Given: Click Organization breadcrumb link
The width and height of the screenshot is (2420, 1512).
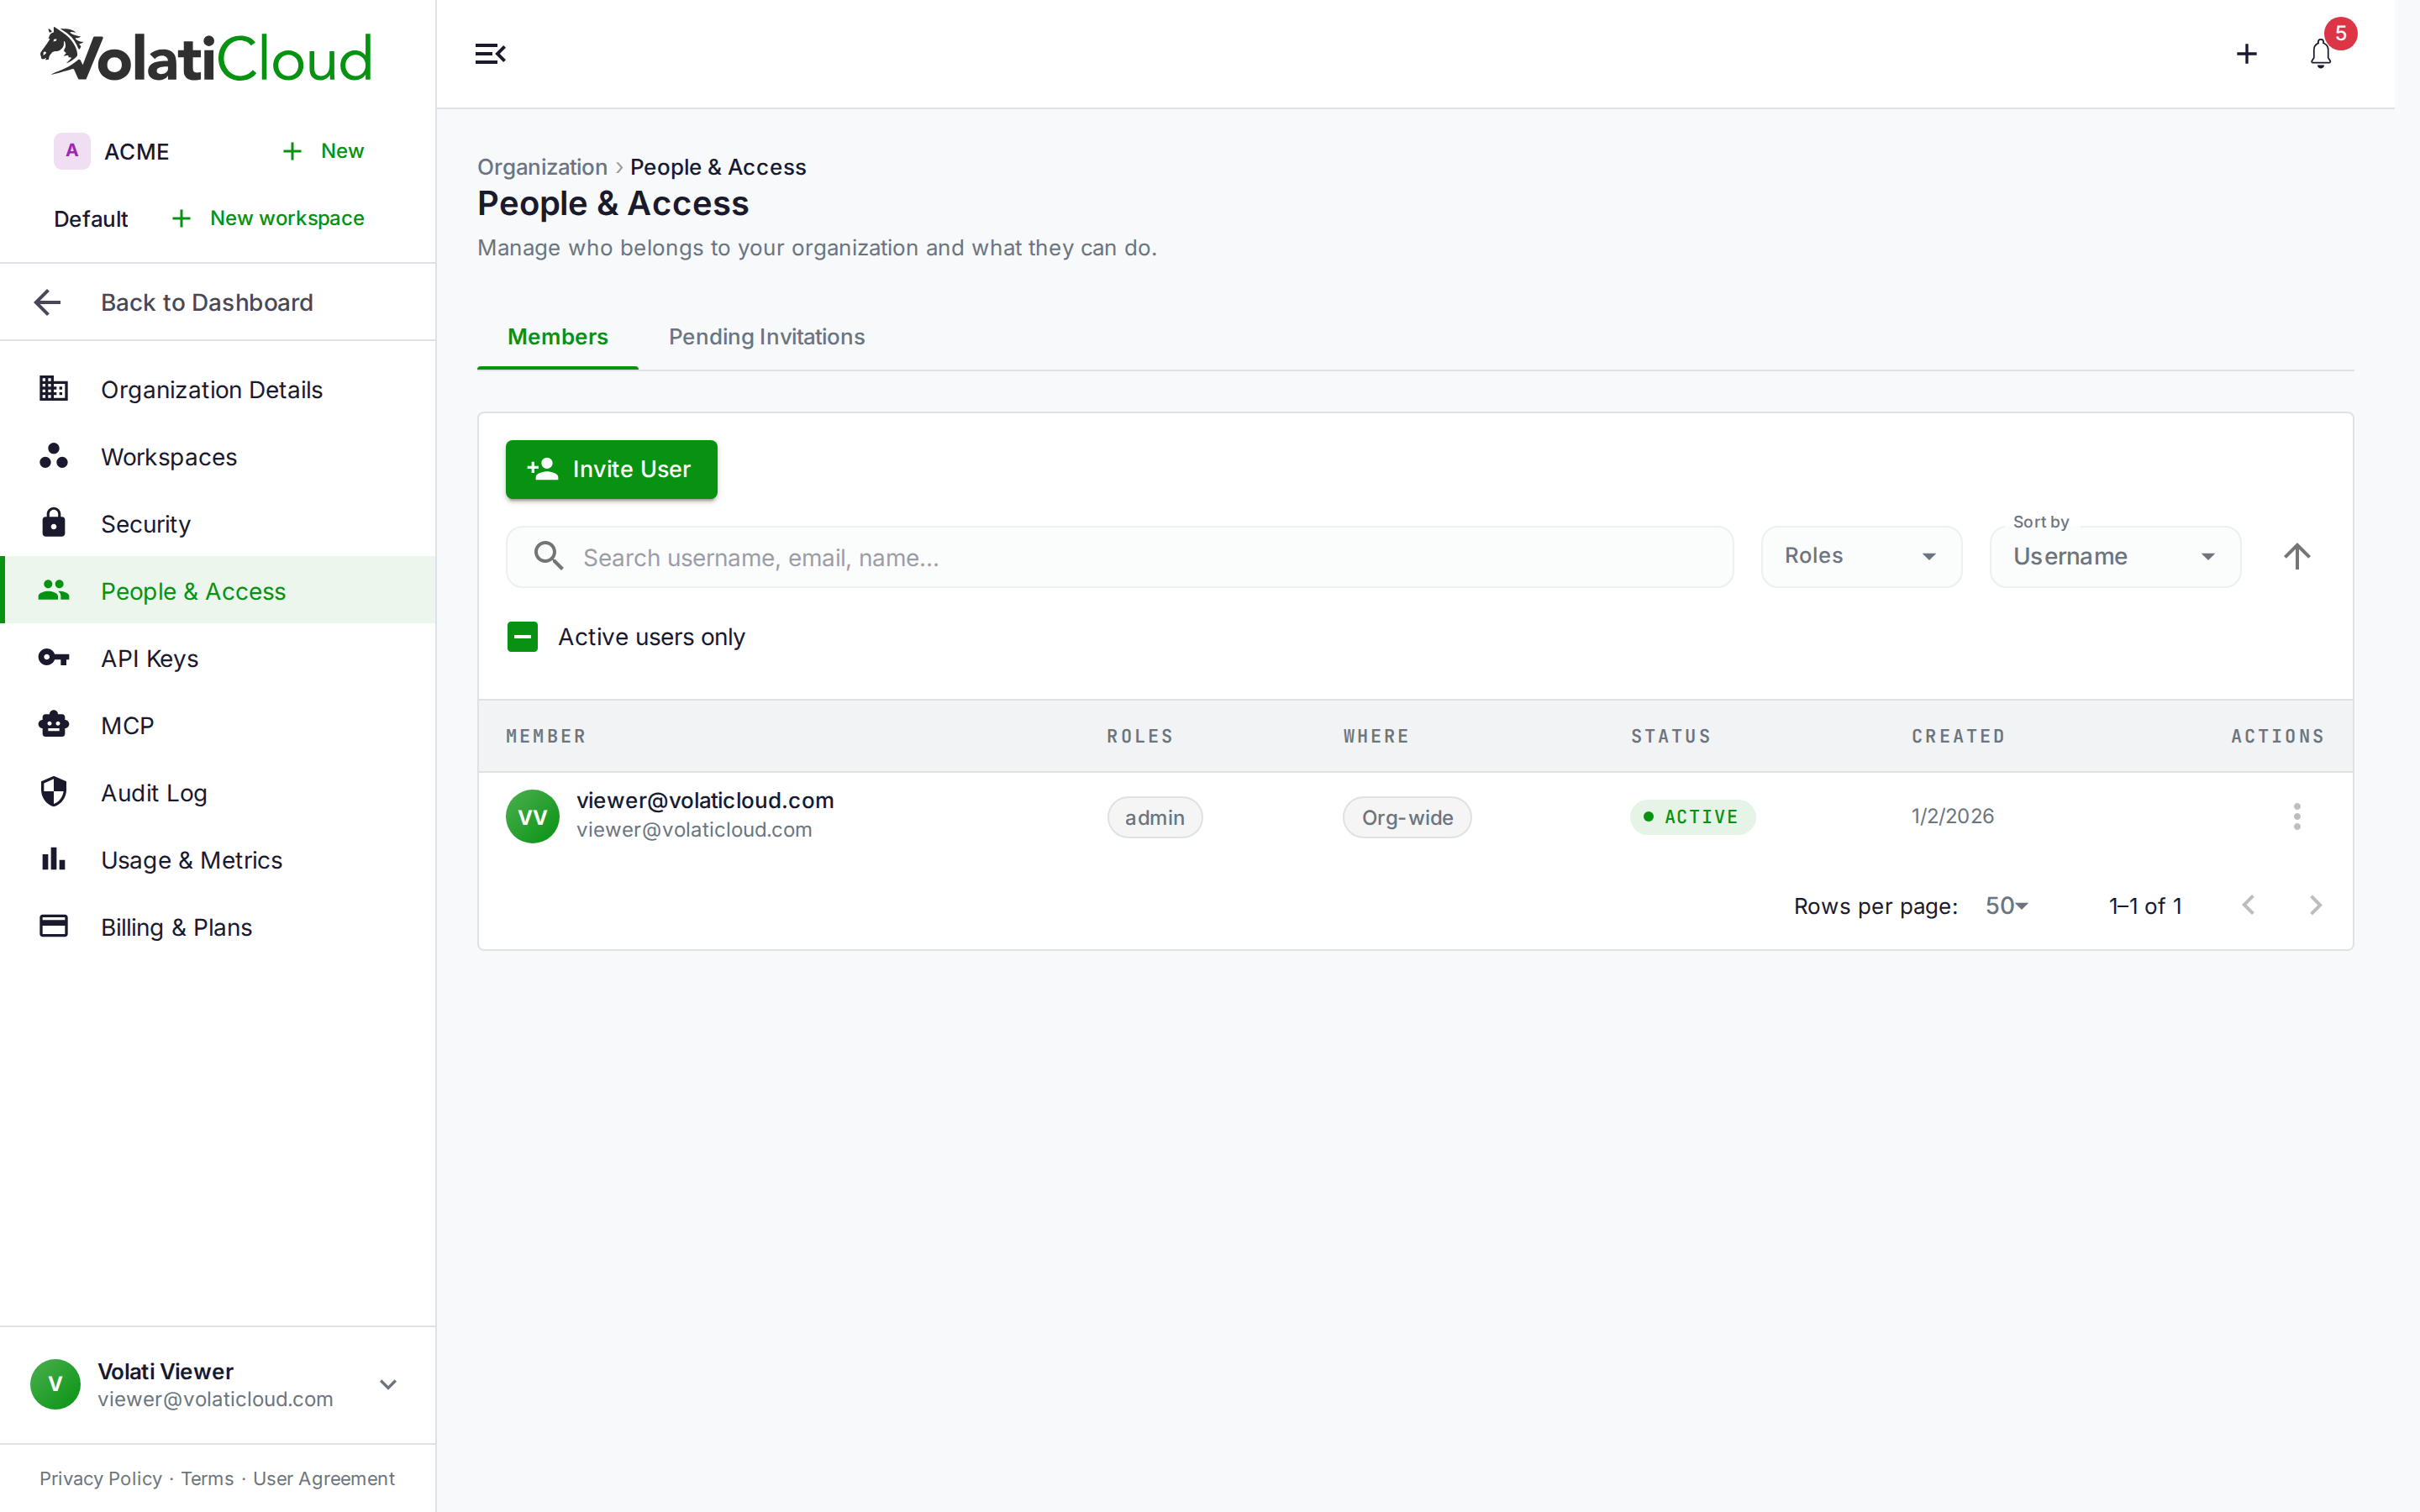Looking at the screenshot, I should [542, 167].
